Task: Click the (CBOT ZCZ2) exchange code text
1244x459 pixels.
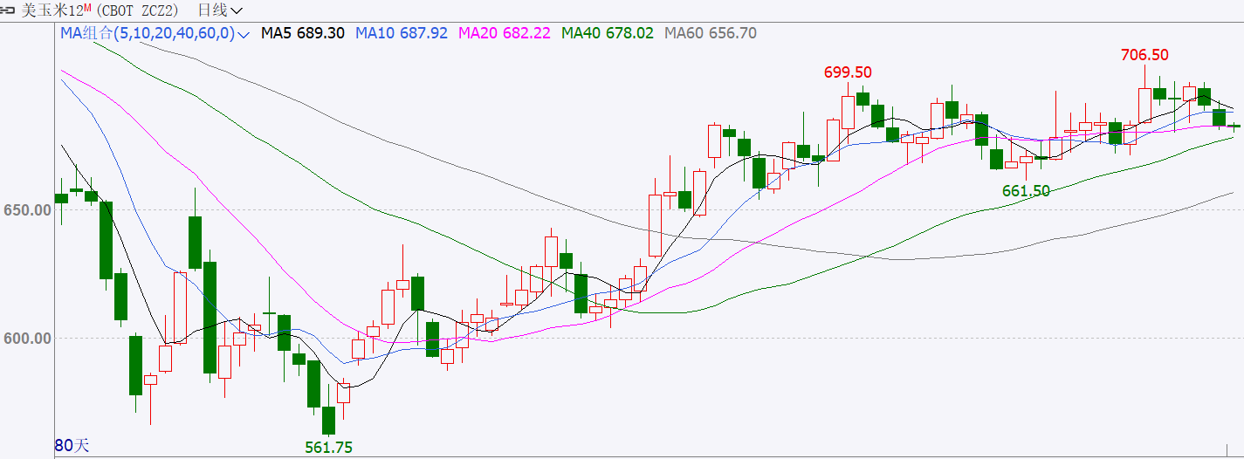Action: tap(137, 10)
